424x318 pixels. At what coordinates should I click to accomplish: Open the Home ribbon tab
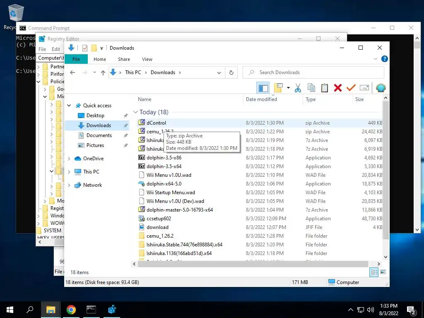click(x=100, y=59)
